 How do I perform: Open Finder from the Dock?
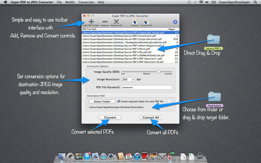(x=62, y=156)
